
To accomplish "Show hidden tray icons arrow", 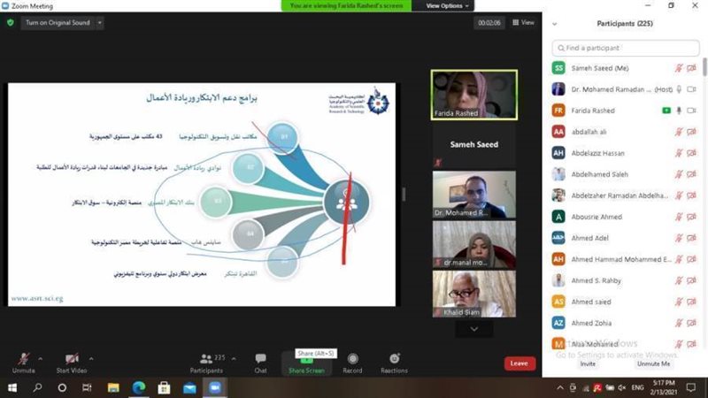I will (x=560, y=387).
